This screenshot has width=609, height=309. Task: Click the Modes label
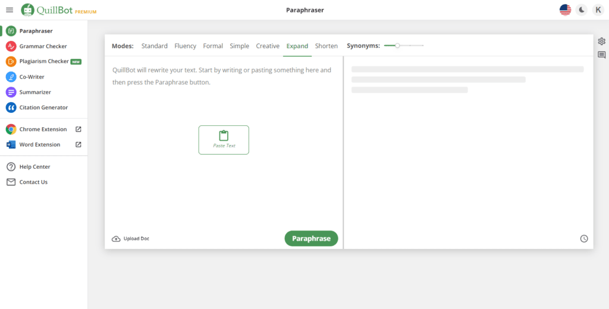(x=123, y=46)
